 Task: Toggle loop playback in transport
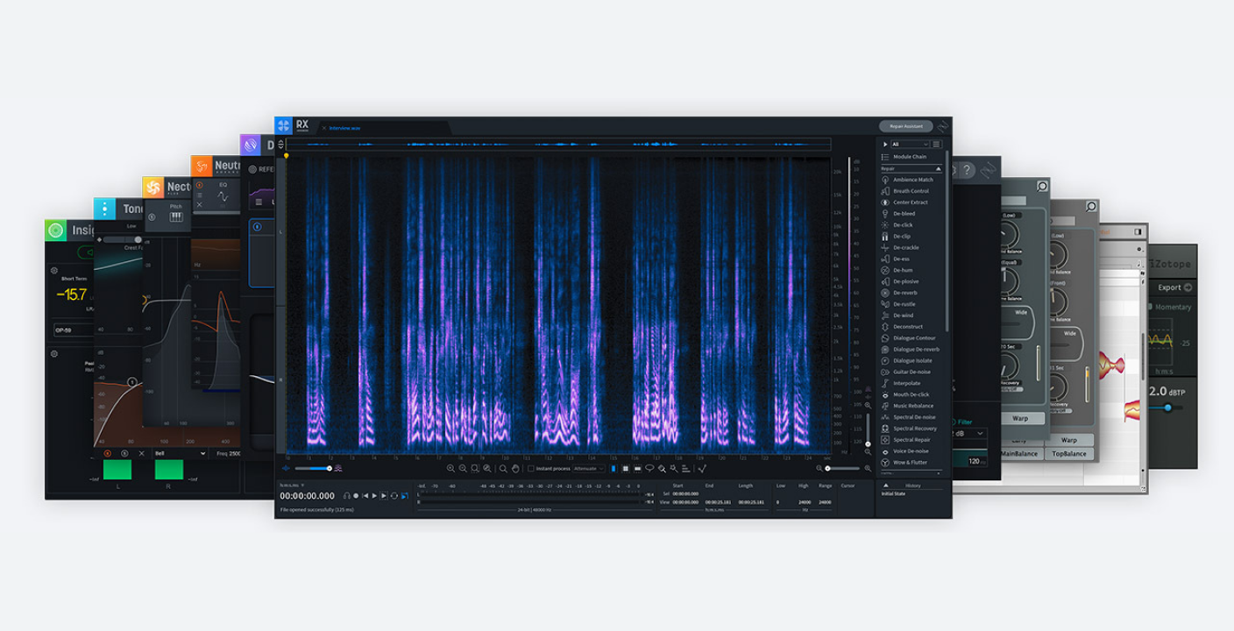[394, 496]
